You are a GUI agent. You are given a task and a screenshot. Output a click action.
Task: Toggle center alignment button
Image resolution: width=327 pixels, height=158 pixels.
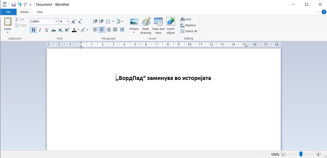point(102,30)
